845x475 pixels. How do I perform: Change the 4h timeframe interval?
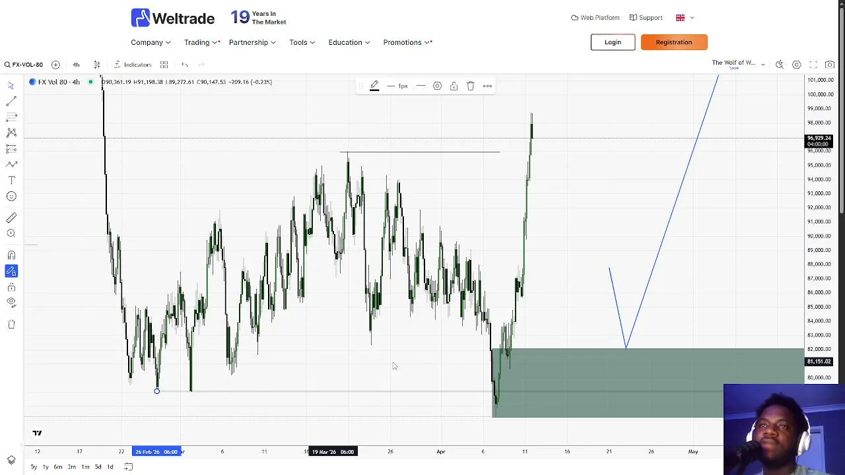point(76,65)
